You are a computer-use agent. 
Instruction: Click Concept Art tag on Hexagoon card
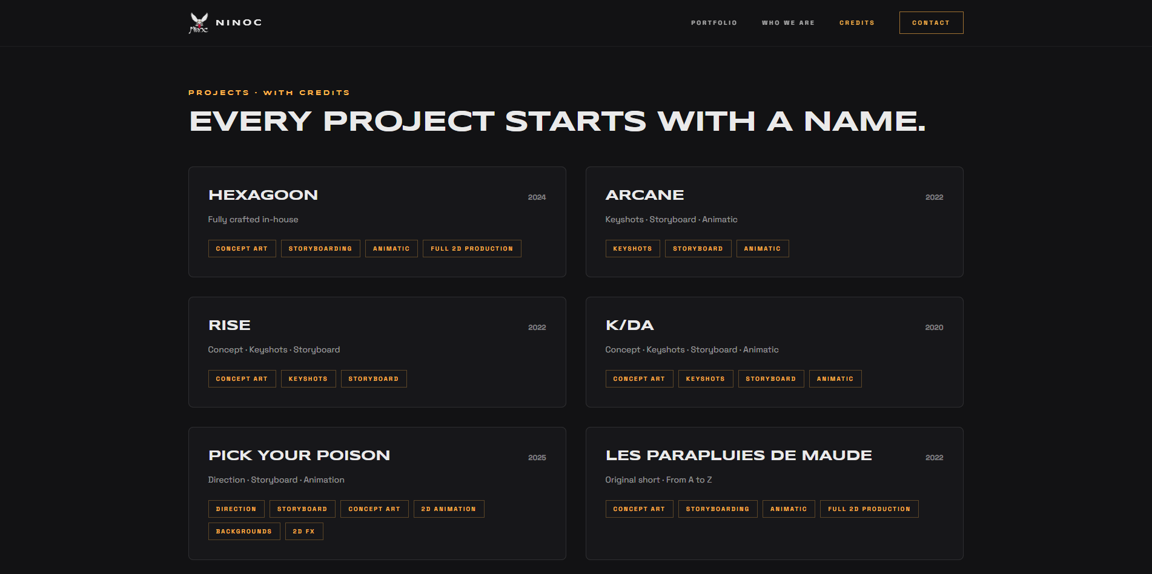tap(242, 249)
